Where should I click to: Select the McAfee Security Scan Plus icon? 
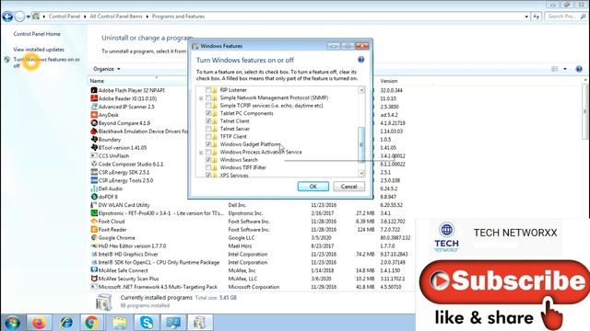[x=94, y=279]
